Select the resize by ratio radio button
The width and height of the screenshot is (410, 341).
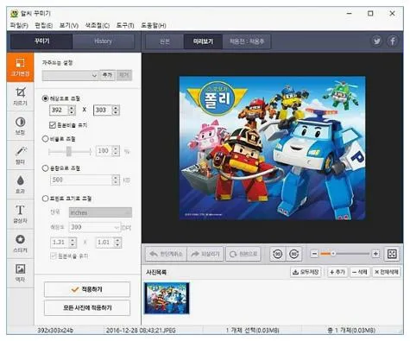pyautogui.click(x=45, y=139)
